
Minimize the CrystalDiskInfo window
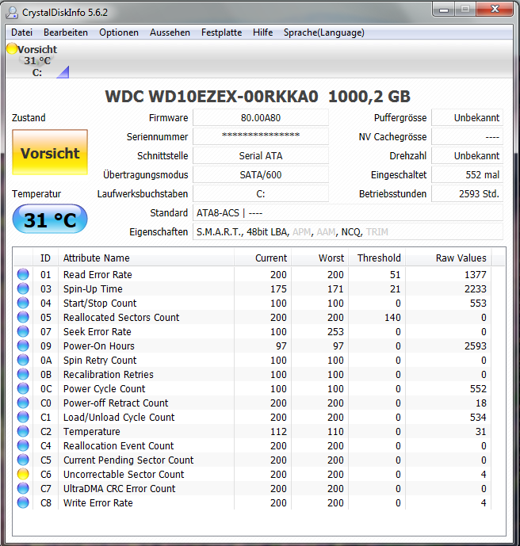coord(444,10)
